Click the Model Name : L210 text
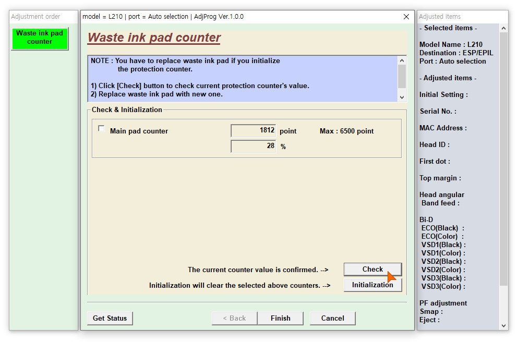This screenshot has width=518, height=342. pyautogui.click(x=451, y=44)
